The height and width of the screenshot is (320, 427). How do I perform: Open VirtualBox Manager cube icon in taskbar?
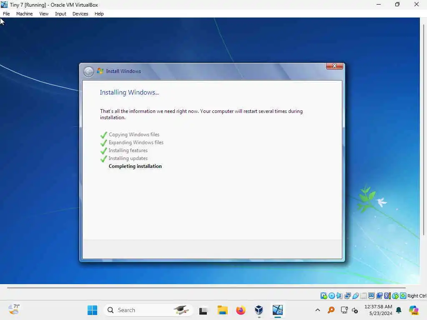(259, 310)
